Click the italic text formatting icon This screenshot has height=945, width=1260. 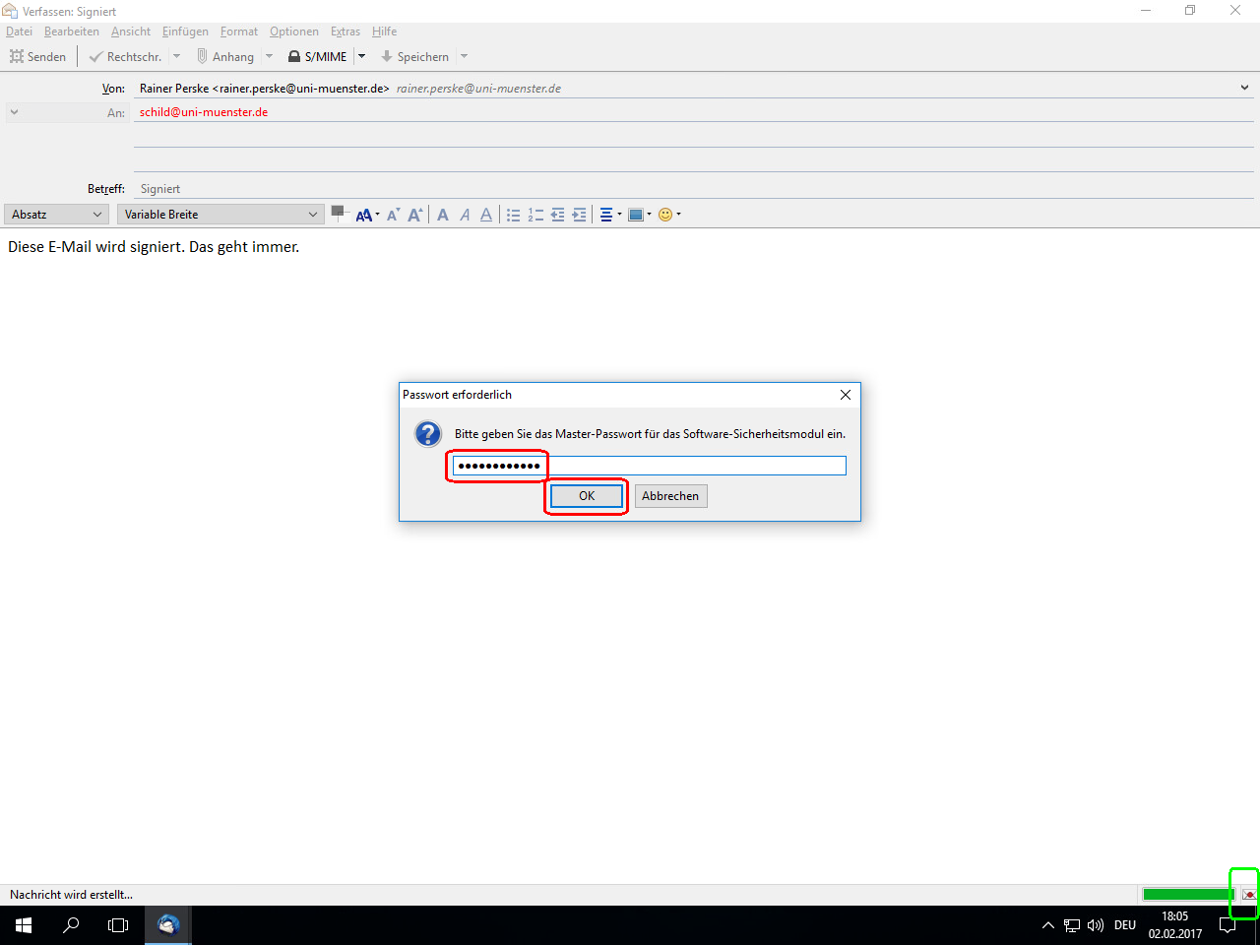[x=465, y=215]
